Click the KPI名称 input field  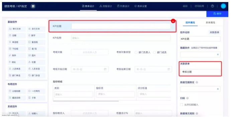121,38
